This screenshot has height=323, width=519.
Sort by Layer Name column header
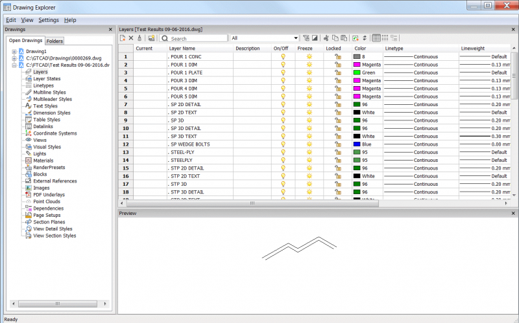click(200, 48)
